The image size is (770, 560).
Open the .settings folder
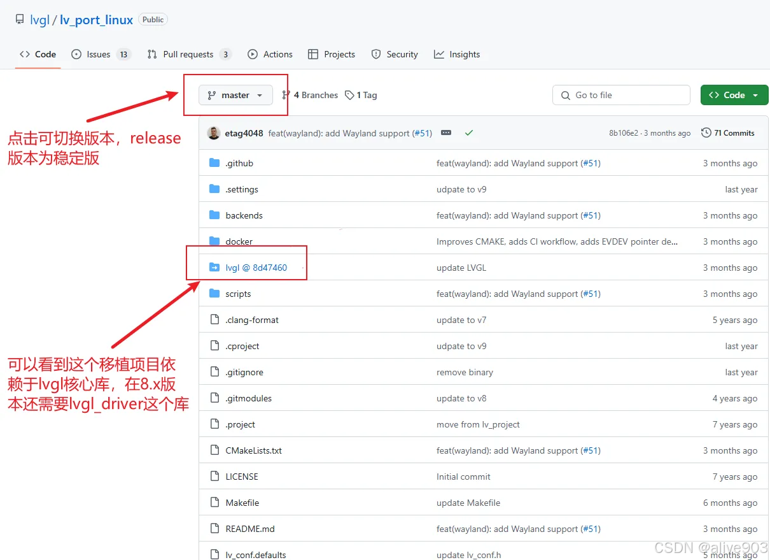(x=242, y=189)
